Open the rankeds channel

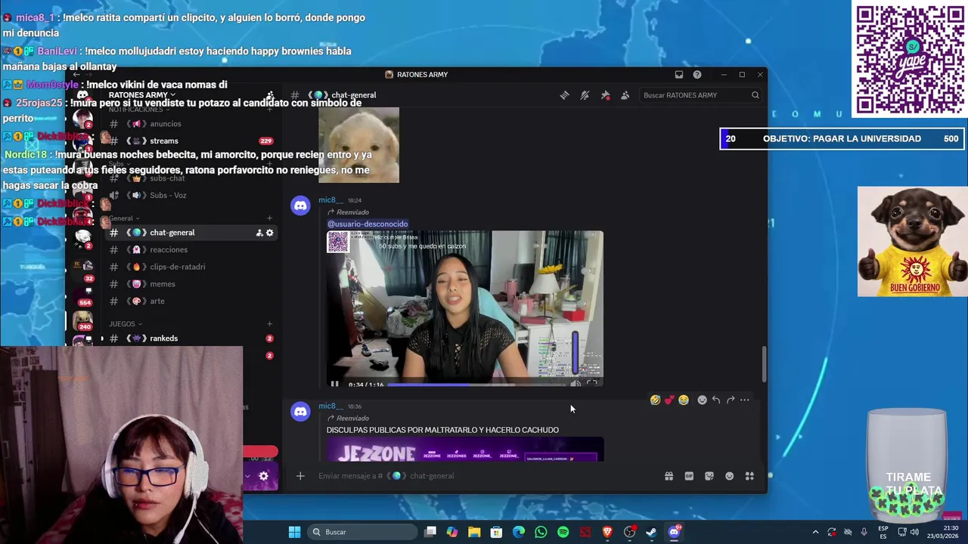pos(192,338)
